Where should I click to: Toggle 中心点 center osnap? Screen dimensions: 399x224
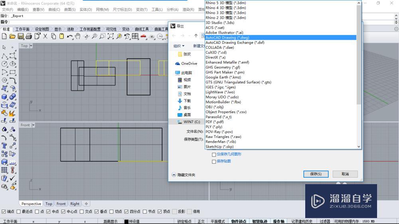(63, 212)
